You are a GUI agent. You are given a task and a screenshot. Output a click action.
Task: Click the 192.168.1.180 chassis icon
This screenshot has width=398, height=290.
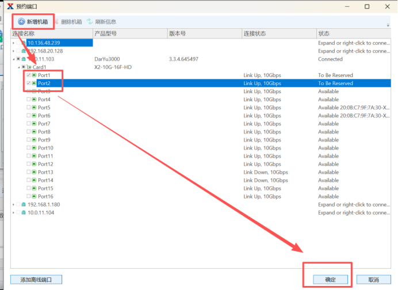[x=24, y=204]
